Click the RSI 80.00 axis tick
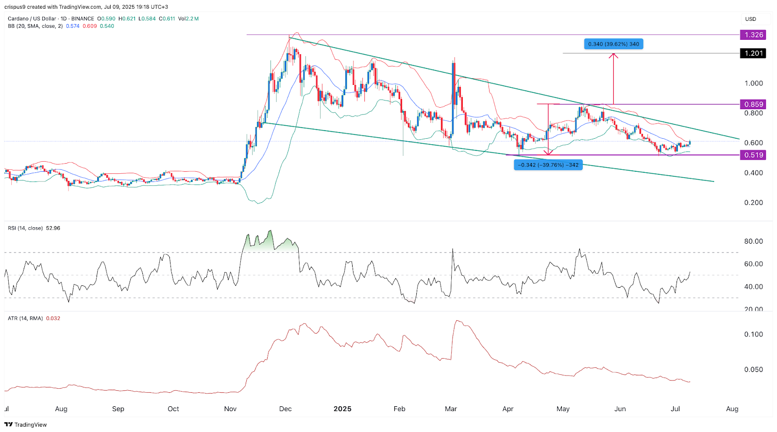 (x=754, y=241)
